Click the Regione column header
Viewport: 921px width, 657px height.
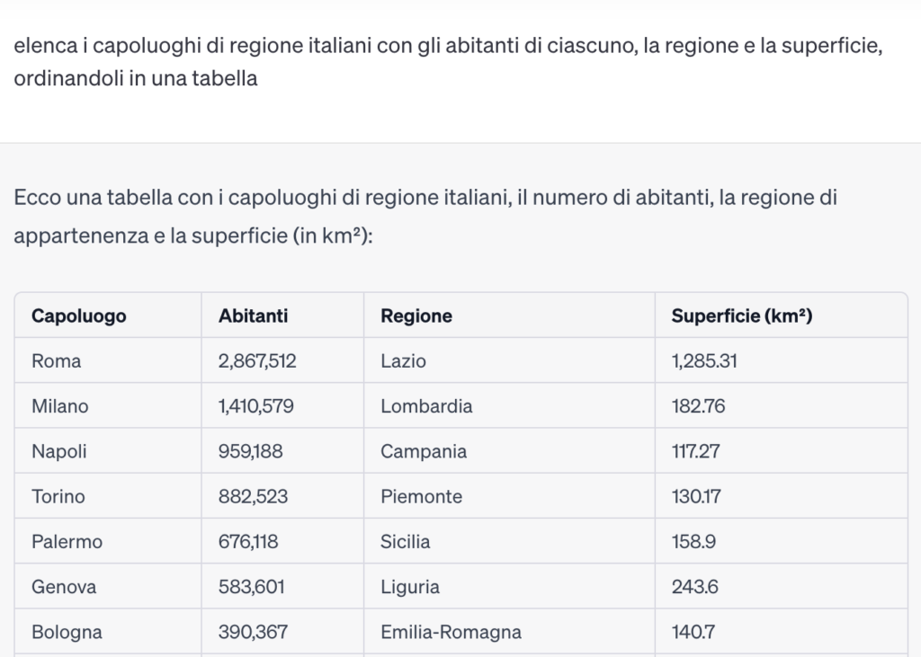(416, 316)
